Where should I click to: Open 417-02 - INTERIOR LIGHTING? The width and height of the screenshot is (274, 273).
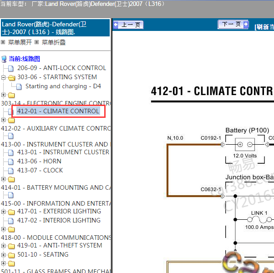59,220
